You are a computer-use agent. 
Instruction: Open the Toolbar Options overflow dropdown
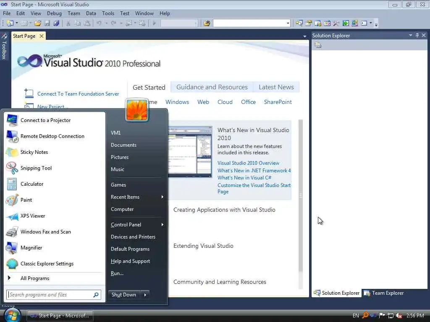(376, 24)
